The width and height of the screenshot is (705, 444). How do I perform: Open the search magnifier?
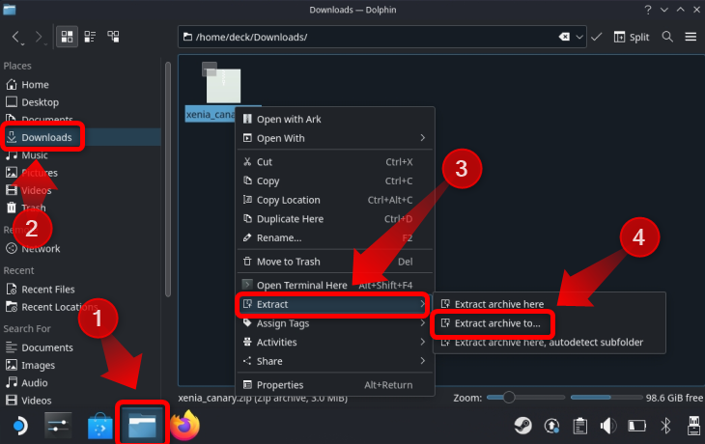pos(667,37)
